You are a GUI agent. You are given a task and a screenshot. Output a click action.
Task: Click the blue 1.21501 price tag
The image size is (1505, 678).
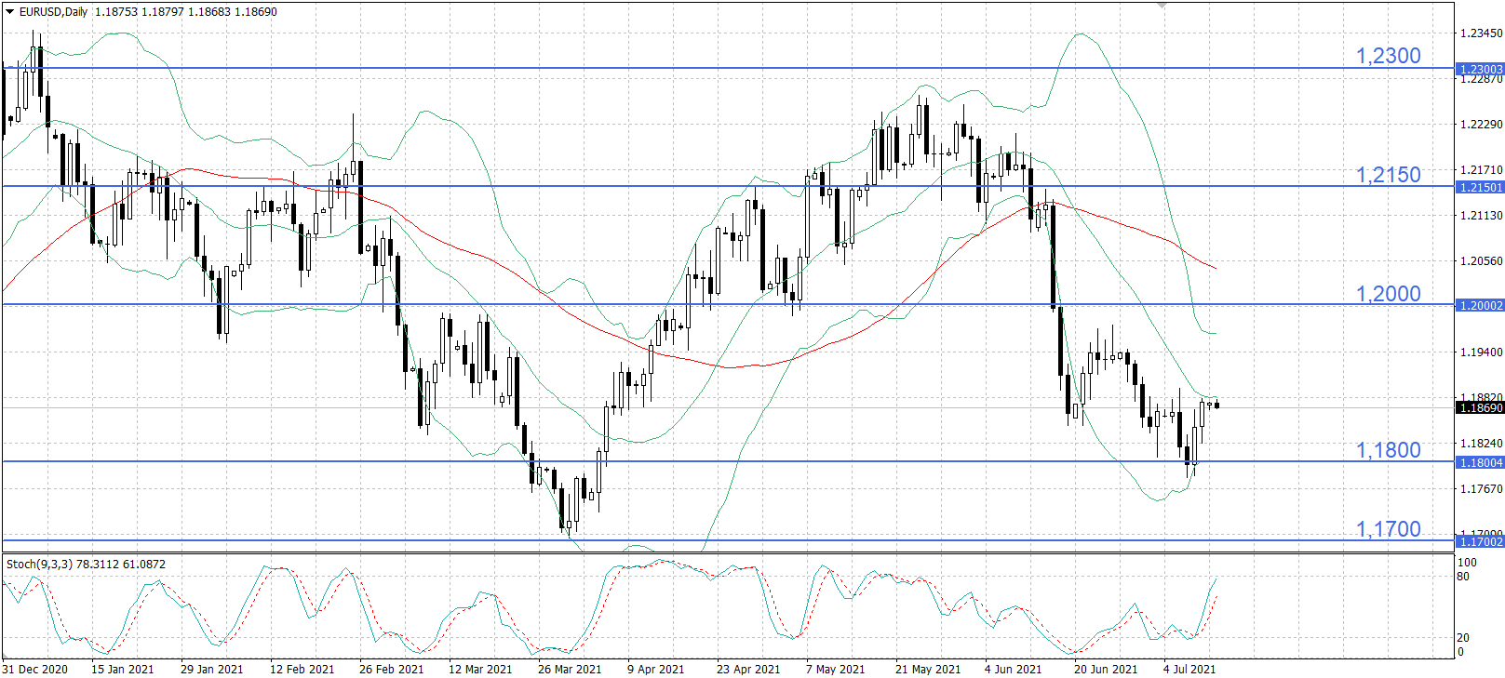coord(1480,187)
